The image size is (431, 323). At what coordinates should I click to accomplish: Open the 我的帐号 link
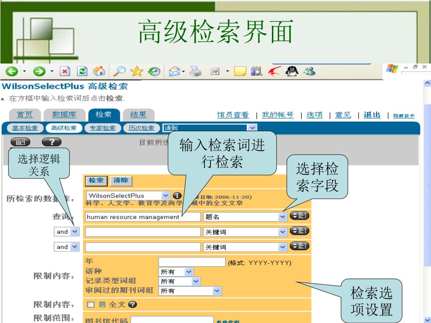[278, 115]
